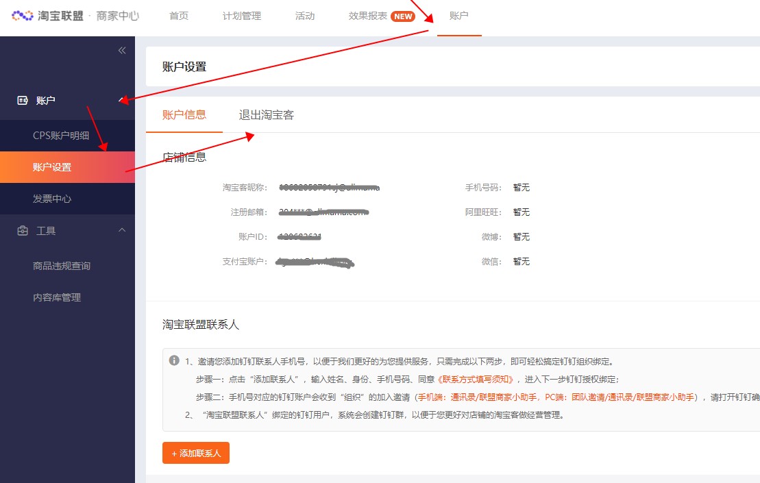The height and width of the screenshot is (483, 760).
Task: Click the 微信 暂无 value
Action: [x=522, y=262]
